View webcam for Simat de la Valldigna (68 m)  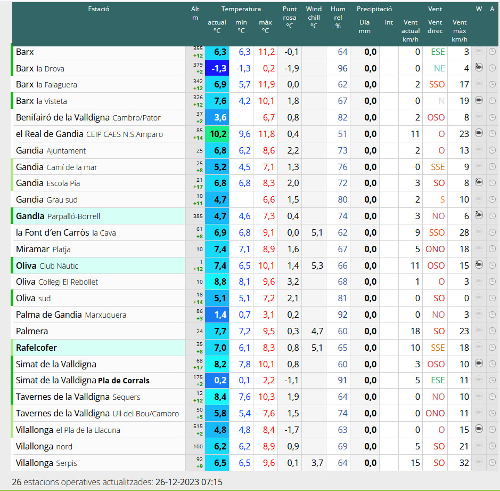coord(479,363)
